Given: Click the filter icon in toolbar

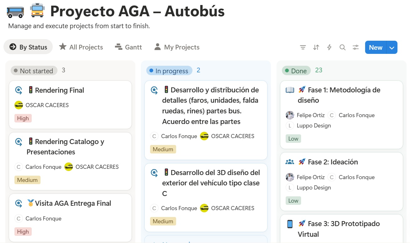Looking at the screenshot, I should [x=303, y=47].
